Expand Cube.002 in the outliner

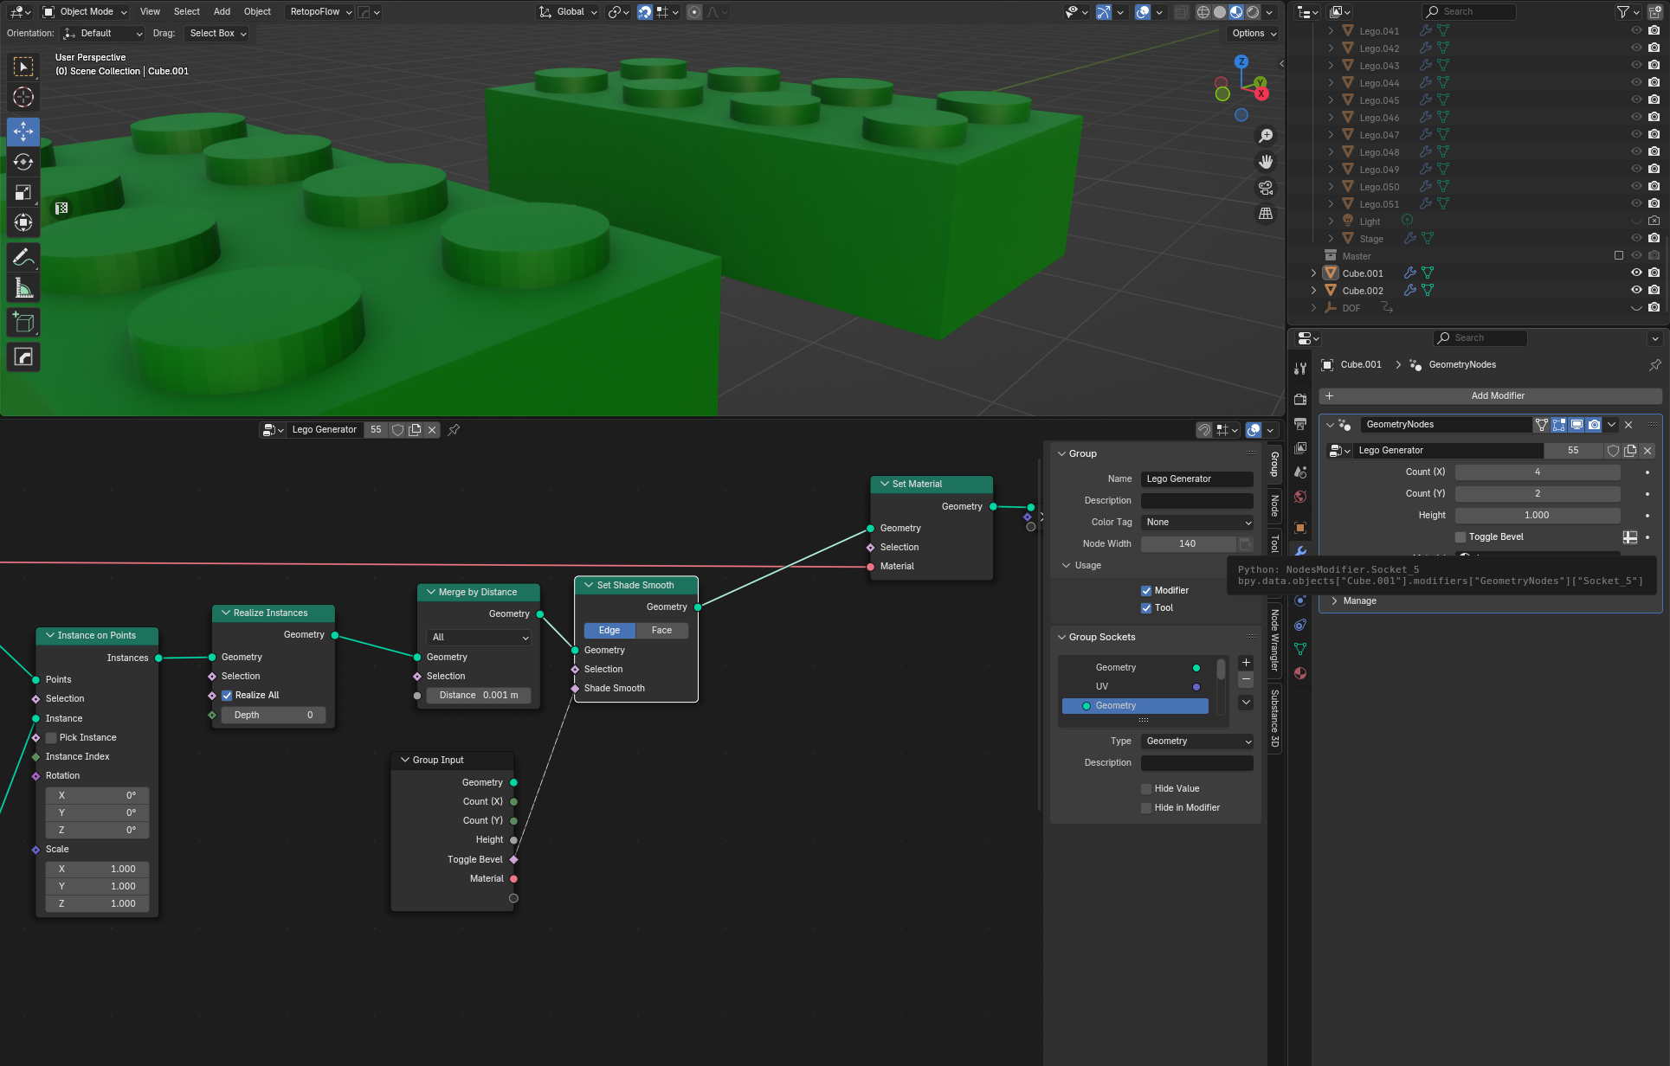pyautogui.click(x=1313, y=291)
